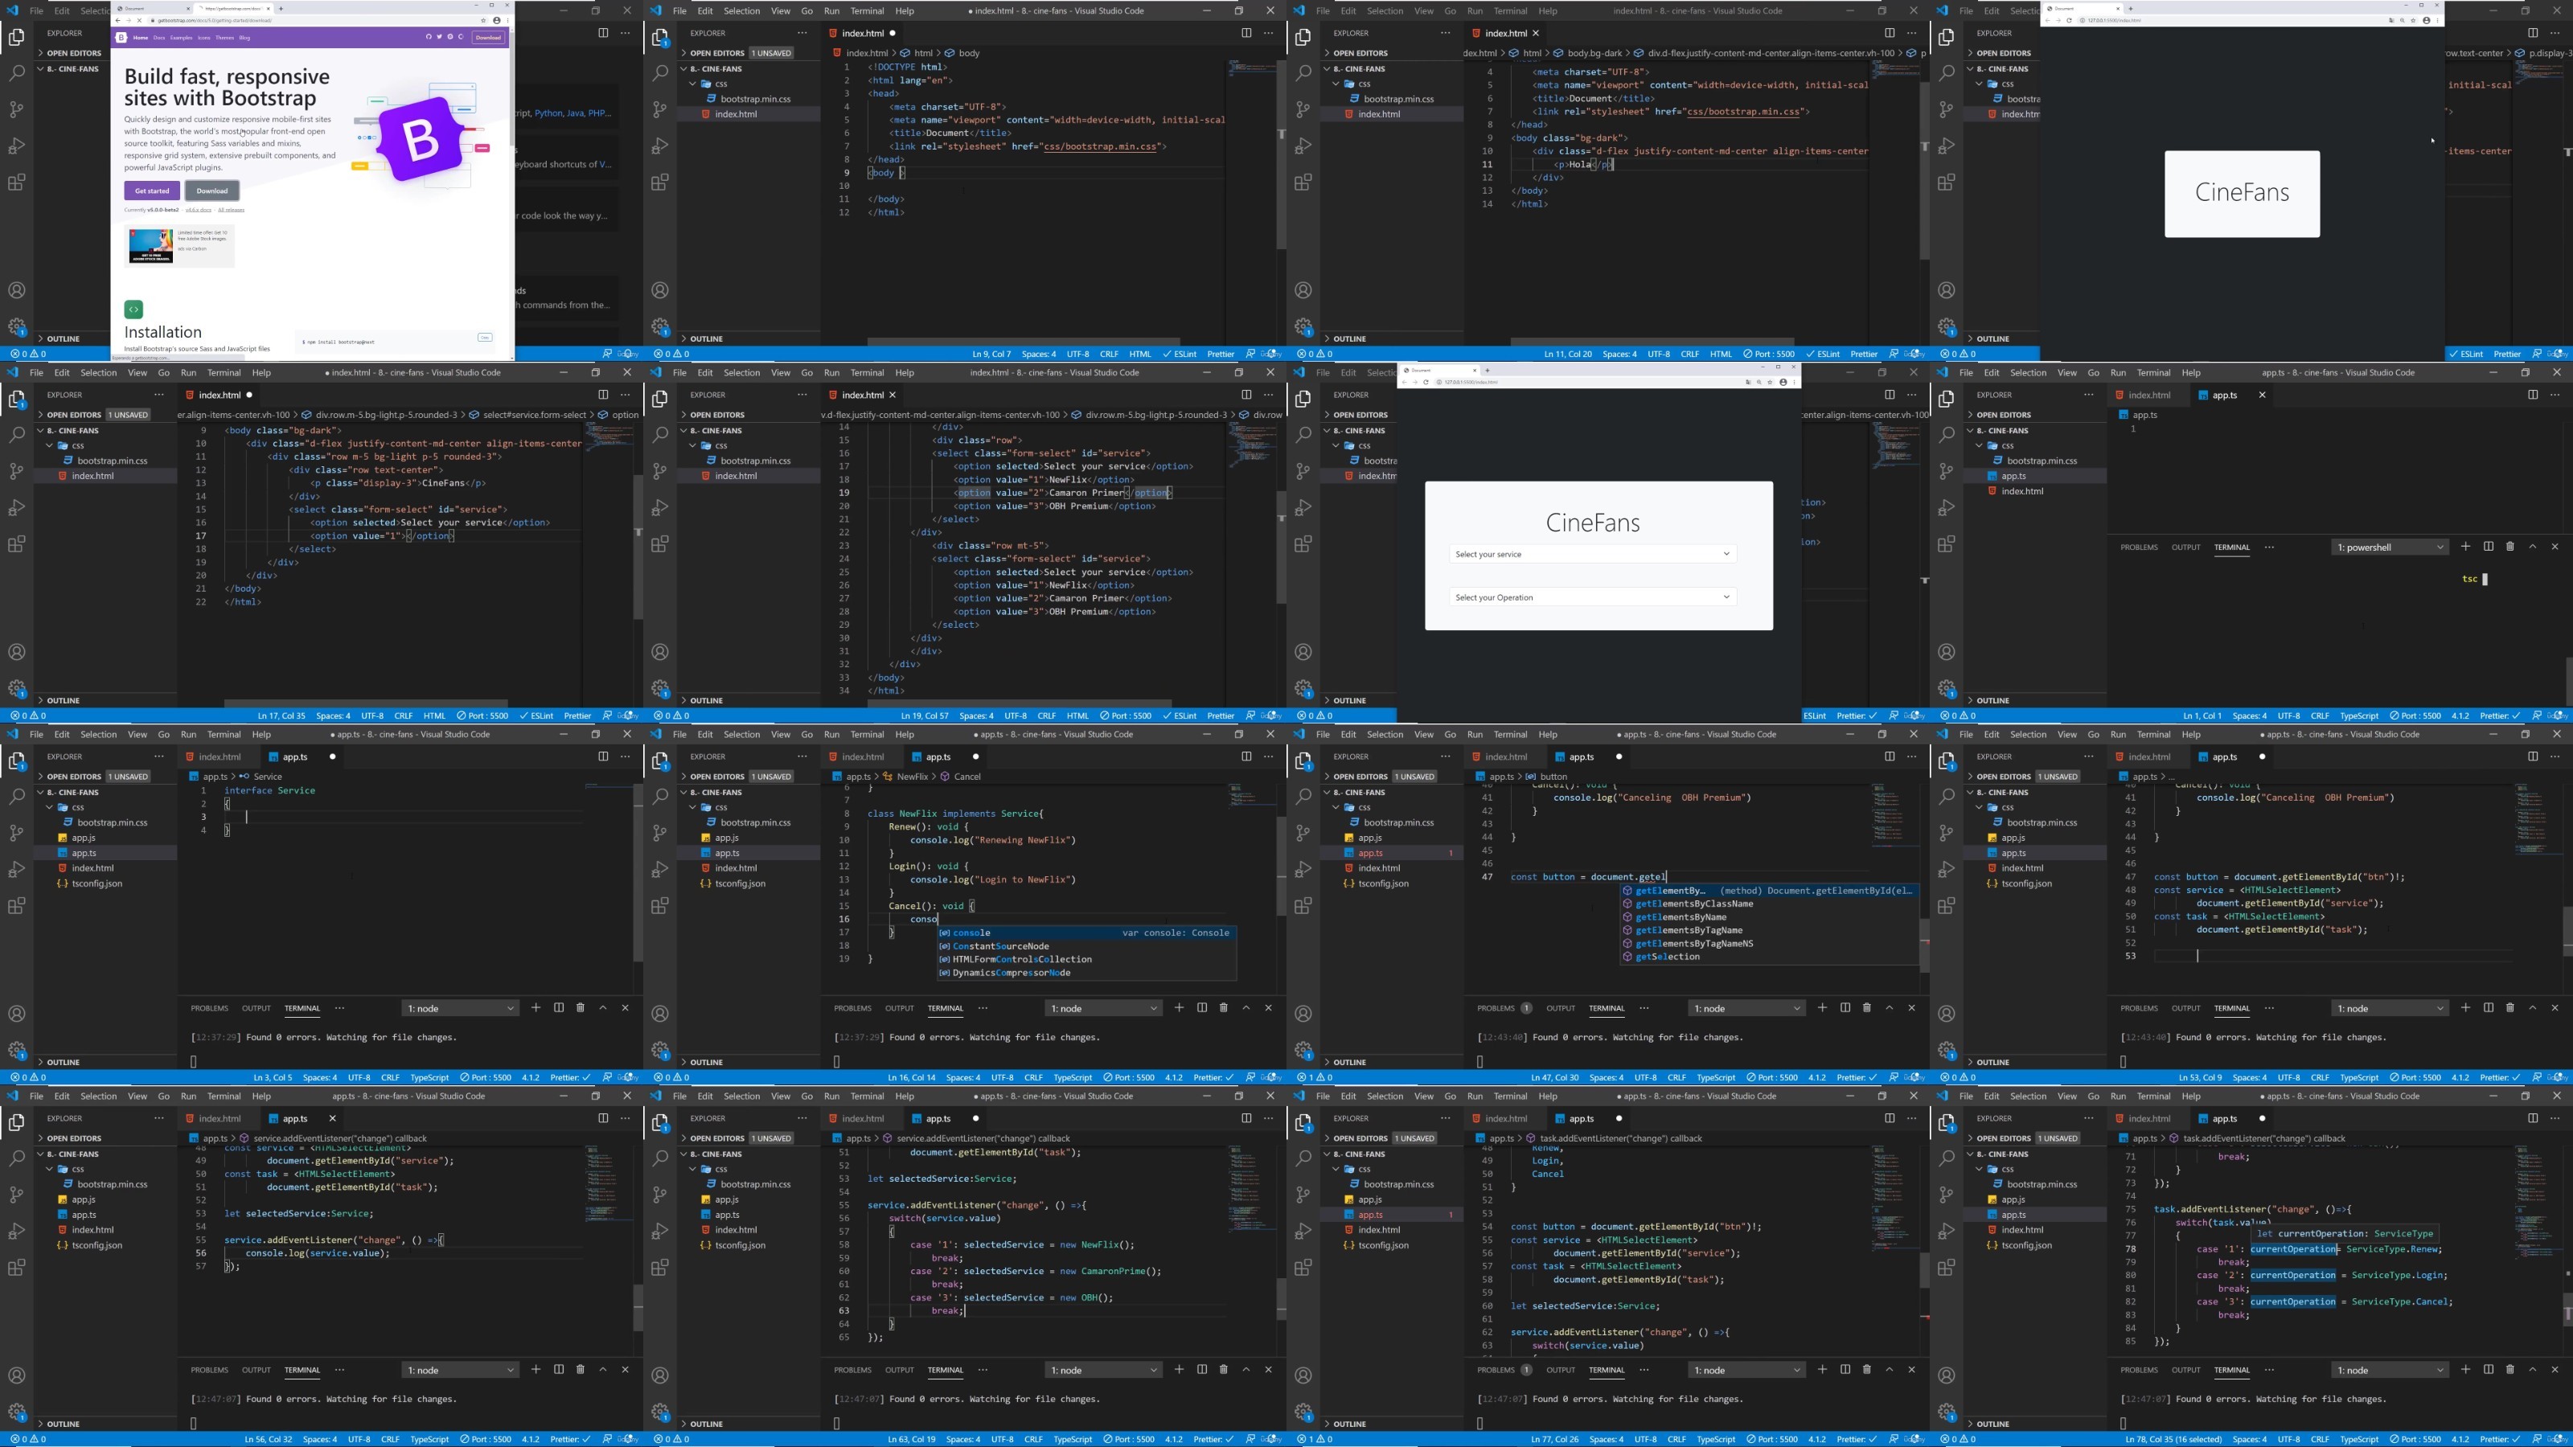Choose getElementsByClassName from the autocomplete list
Screen dimensions: 2573x1447
coord(1694,904)
